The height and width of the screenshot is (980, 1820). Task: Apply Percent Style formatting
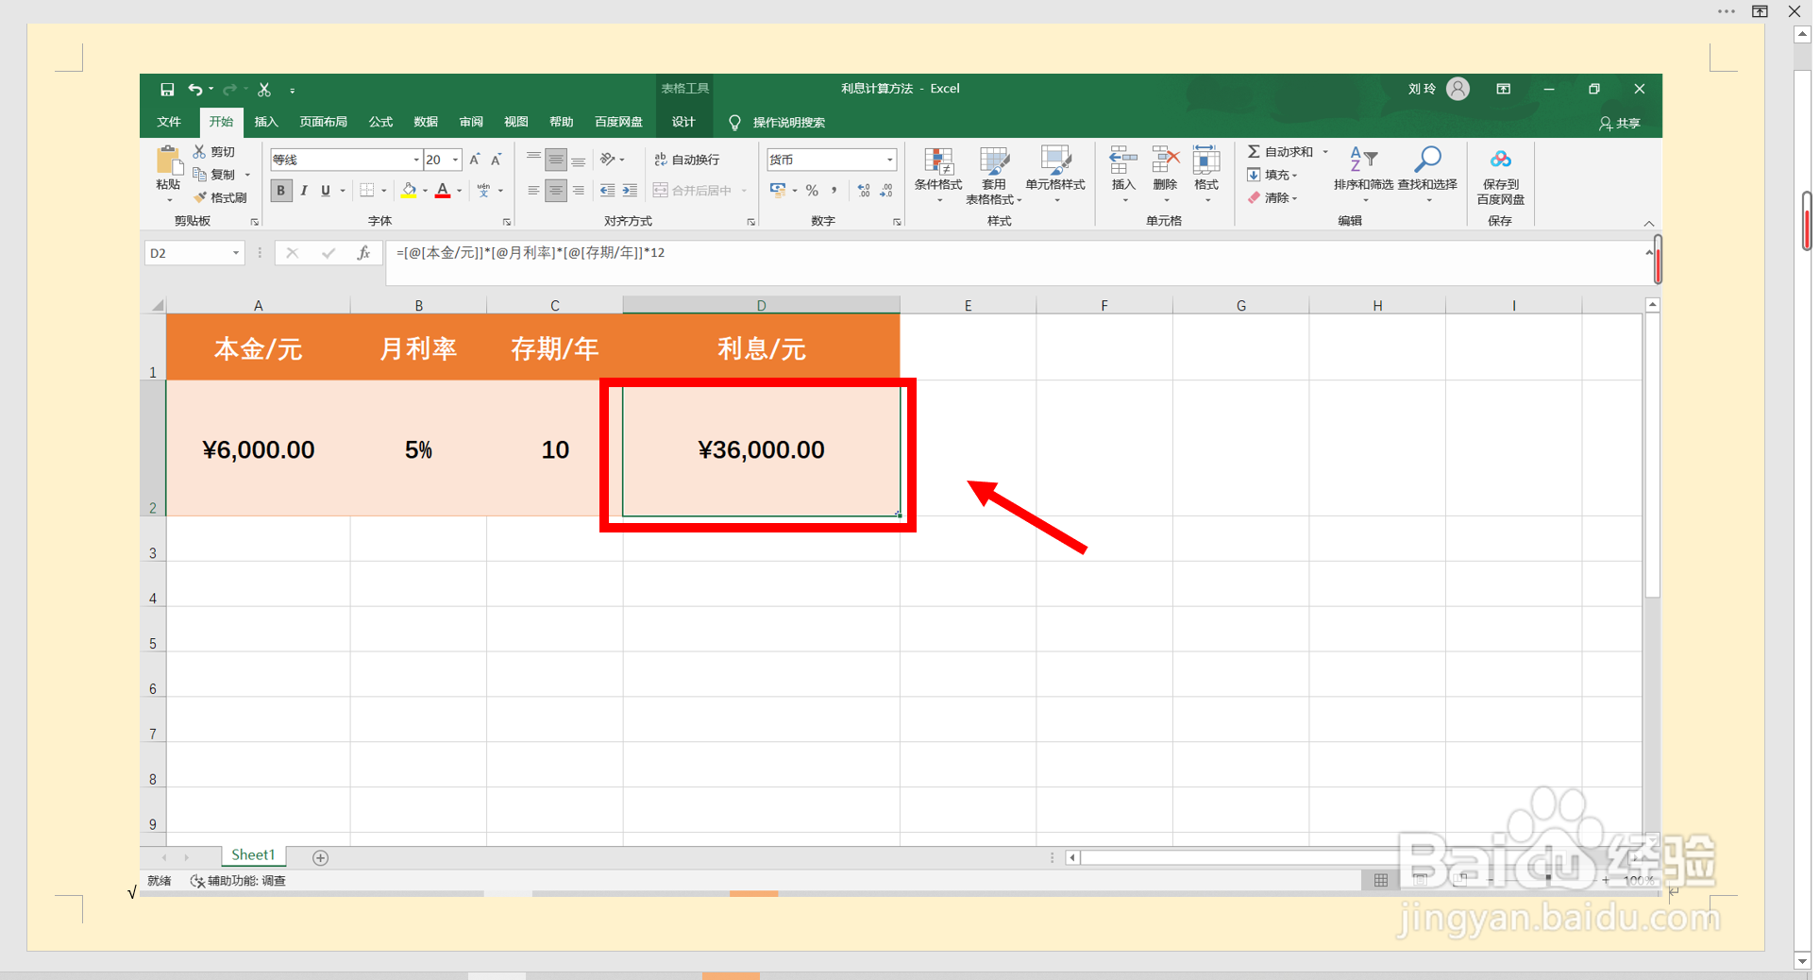[812, 190]
